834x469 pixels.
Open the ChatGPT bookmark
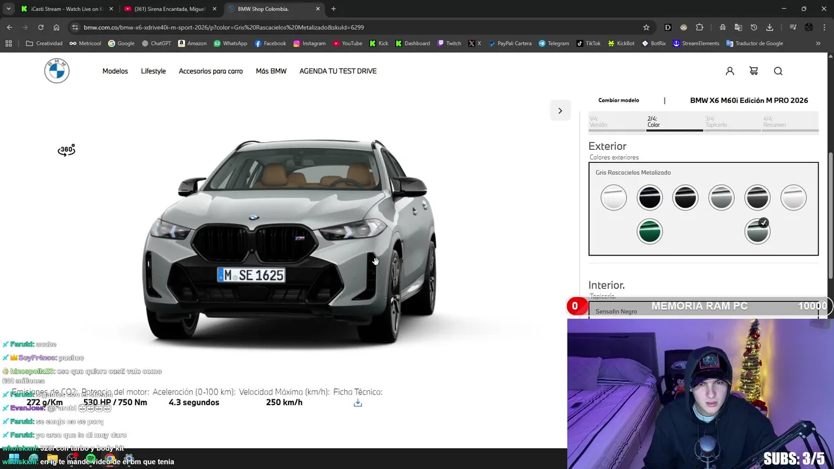[x=156, y=44]
